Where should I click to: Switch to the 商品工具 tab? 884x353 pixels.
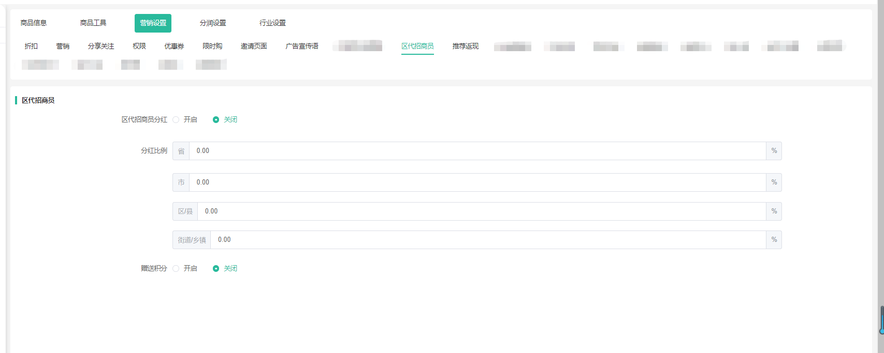[93, 23]
